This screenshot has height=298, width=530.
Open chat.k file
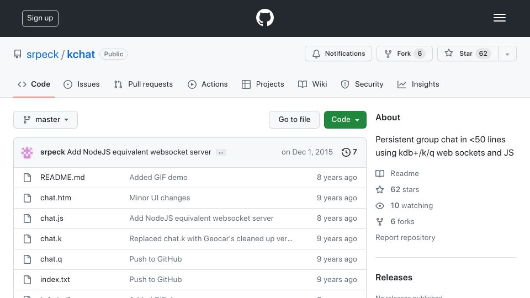(51, 239)
